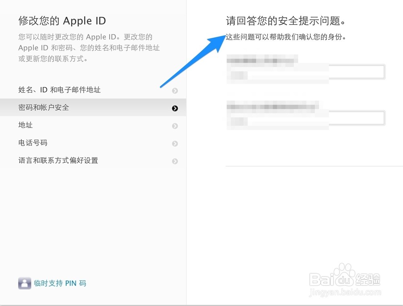Open the 地址 section
The width and height of the screenshot is (403, 306).
(x=93, y=125)
